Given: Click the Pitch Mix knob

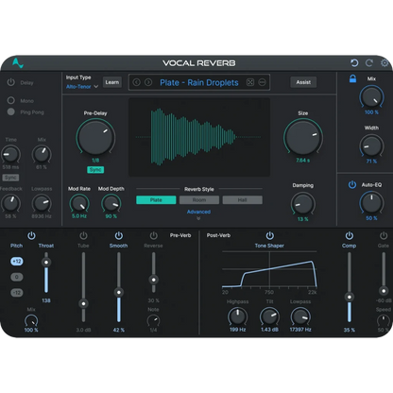Looking at the screenshot, I should [31, 320].
